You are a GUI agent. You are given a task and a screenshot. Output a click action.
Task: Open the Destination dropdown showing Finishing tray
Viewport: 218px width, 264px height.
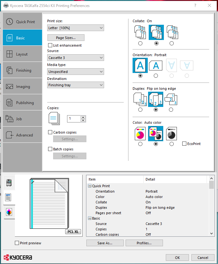point(76,85)
